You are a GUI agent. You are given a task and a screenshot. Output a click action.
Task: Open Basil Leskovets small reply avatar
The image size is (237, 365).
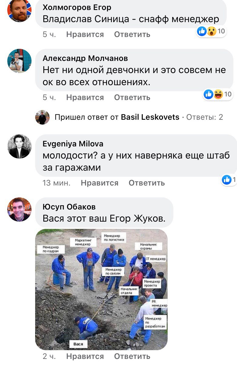click(x=42, y=117)
